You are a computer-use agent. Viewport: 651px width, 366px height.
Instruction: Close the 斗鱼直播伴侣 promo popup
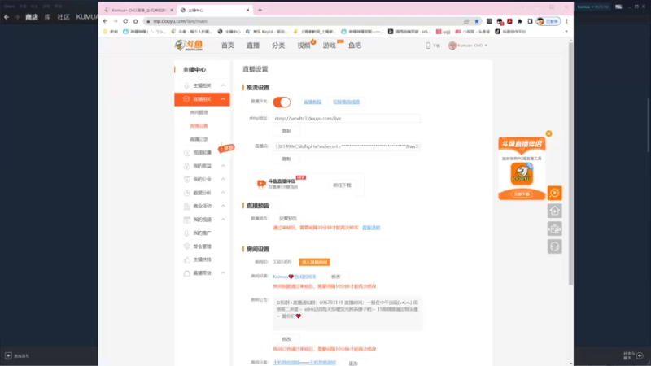tap(548, 133)
